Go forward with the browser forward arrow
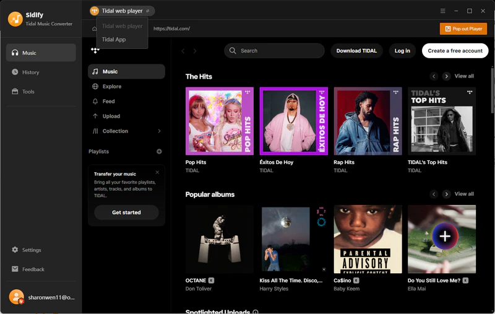Image resolution: width=495 pixels, height=314 pixels. tap(195, 51)
